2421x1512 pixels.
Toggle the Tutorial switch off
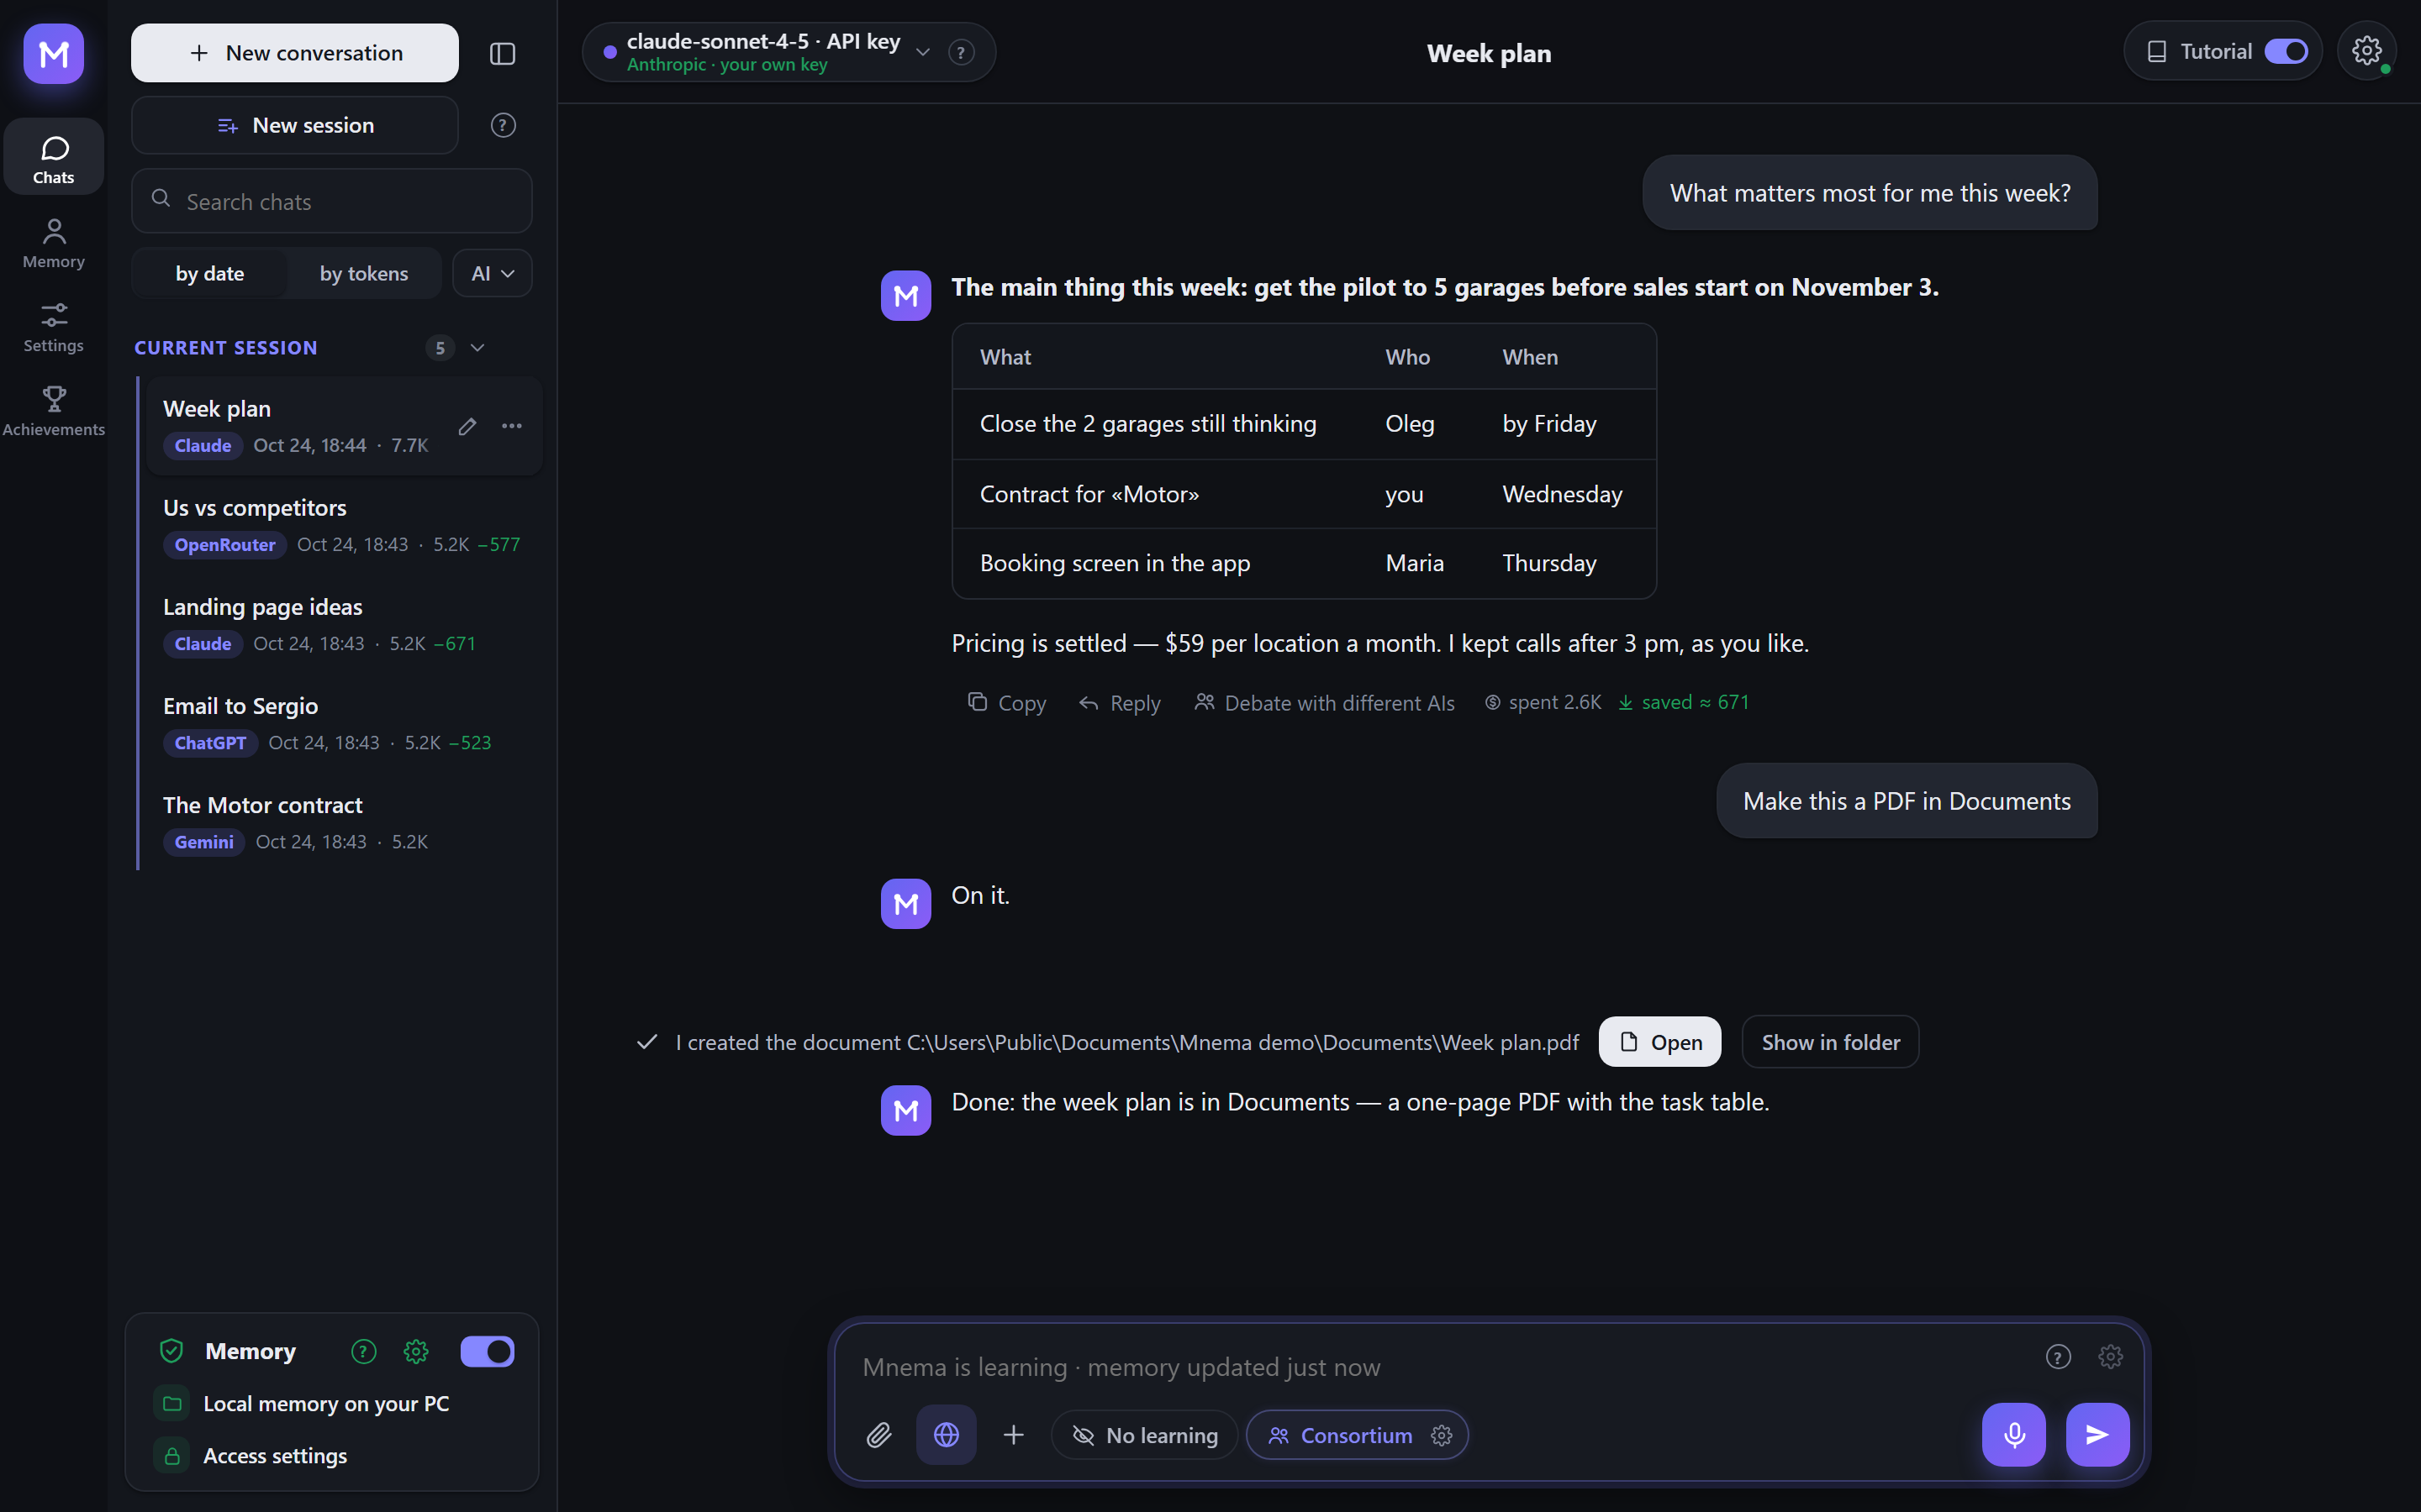point(2285,51)
